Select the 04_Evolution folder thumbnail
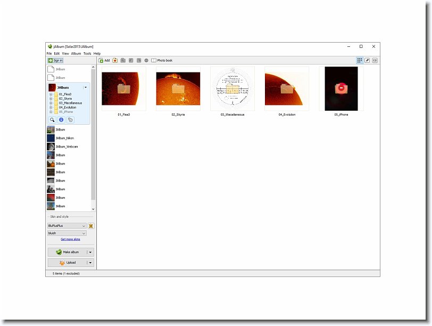The image size is (432, 326). click(x=287, y=88)
